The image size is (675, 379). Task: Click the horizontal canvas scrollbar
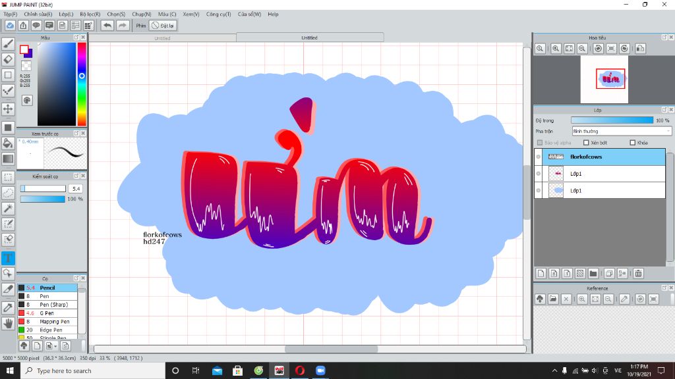[x=331, y=349]
